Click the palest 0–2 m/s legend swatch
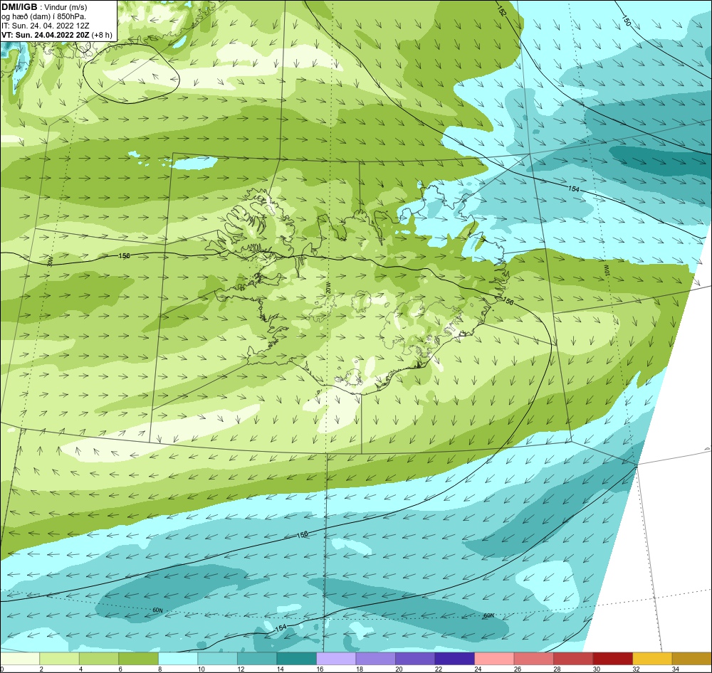 pyautogui.click(x=19, y=659)
